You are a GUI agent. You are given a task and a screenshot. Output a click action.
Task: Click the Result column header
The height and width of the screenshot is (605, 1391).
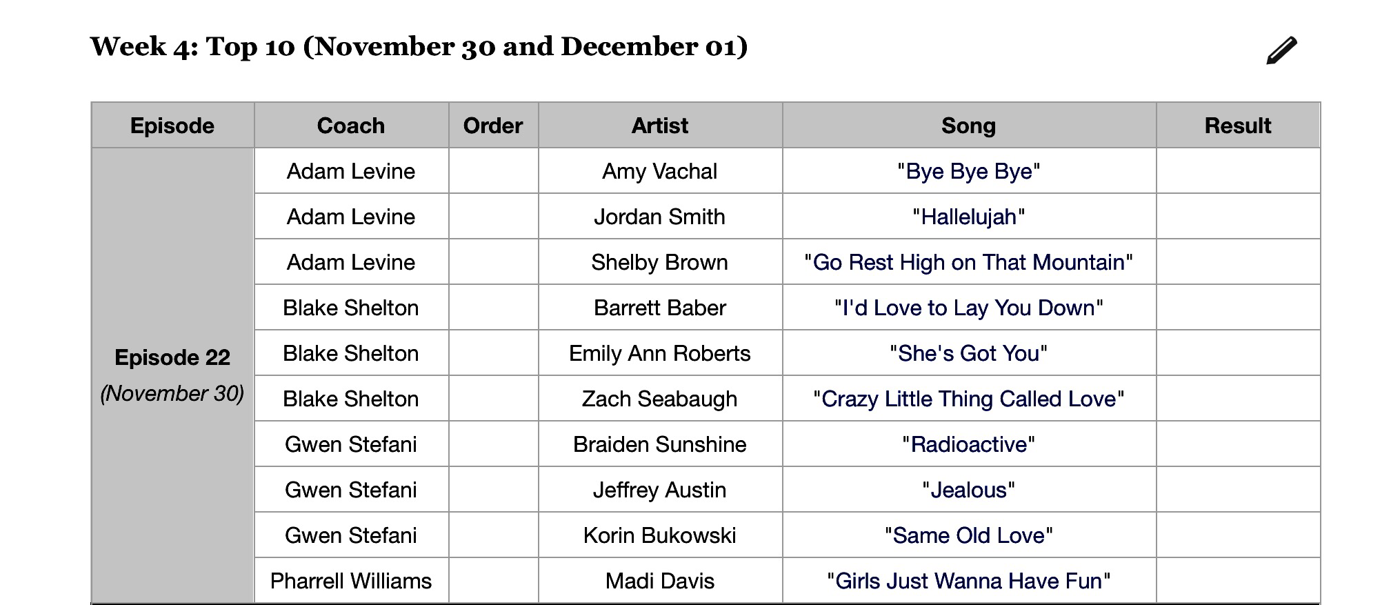tap(1238, 126)
